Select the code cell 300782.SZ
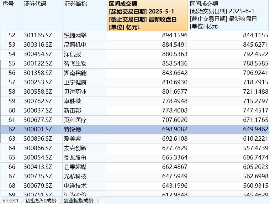The height and width of the screenshot is (204, 270). 42,101
